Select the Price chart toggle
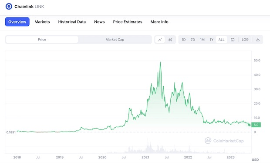Viewport: 270px width, 163px height. click(42, 40)
